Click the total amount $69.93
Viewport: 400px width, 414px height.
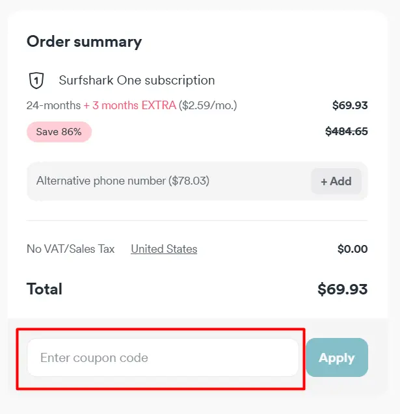coord(342,289)
